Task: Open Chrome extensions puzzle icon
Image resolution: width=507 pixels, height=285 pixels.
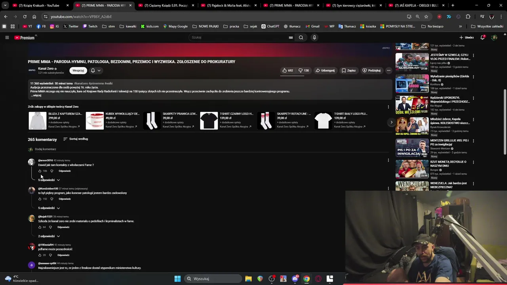Action: click(468, 17)
